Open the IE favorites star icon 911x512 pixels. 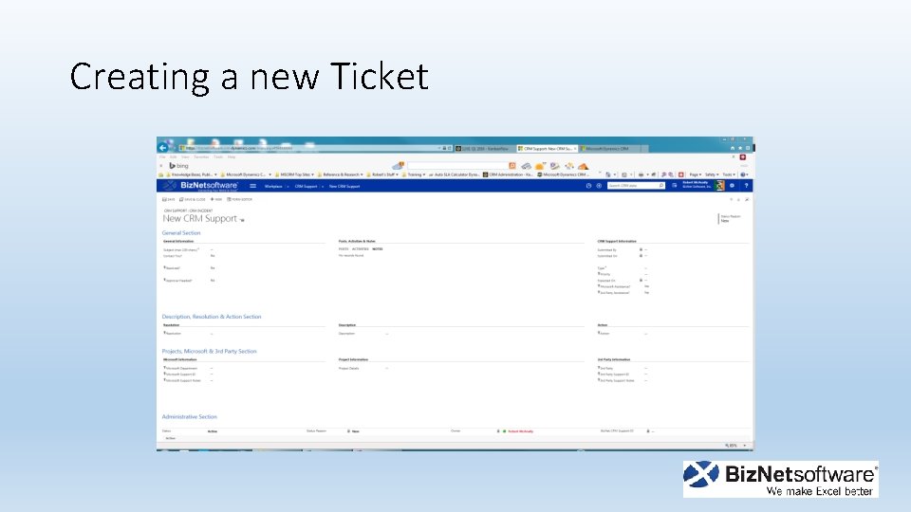pyautogui.click(x=739, y=148)
